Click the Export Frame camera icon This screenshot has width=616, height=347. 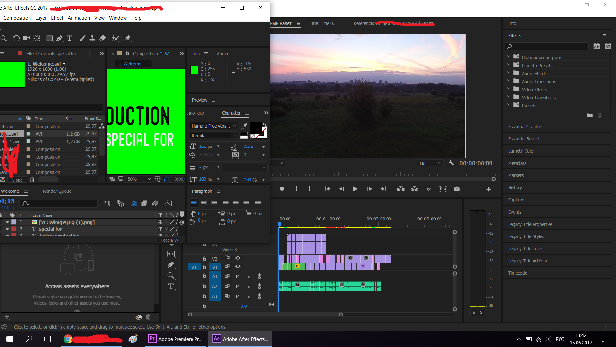(457, 189)
